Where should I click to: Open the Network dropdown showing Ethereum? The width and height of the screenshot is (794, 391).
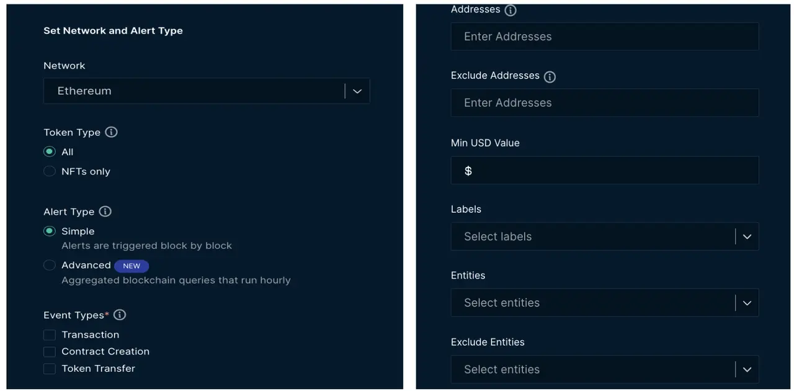(x=207, y=91)
